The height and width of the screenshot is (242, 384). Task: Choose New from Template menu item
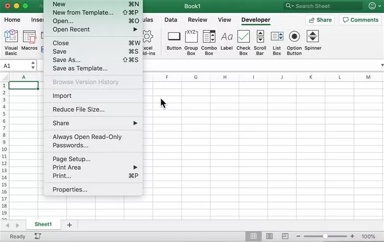click(93, 12)
